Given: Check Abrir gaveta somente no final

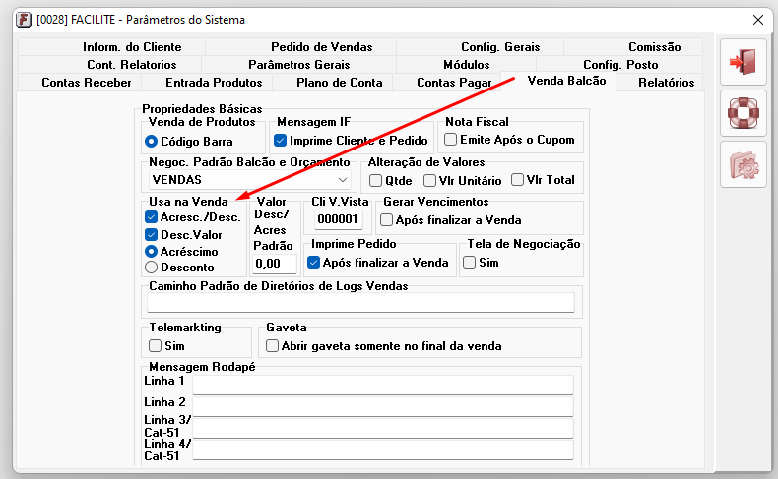Looking at the screenshot, I should pos(383,345).
